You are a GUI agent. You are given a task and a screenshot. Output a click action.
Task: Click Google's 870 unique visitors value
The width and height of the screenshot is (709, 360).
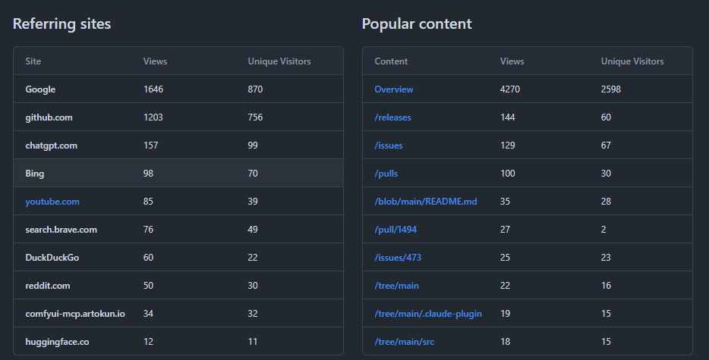pos(255,89)
